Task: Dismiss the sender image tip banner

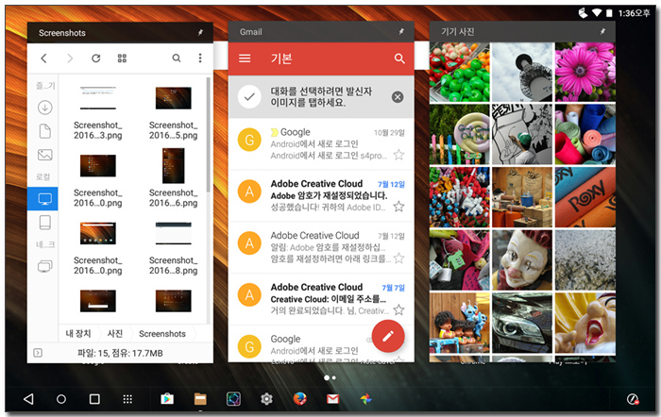Action: coord(398,97)
